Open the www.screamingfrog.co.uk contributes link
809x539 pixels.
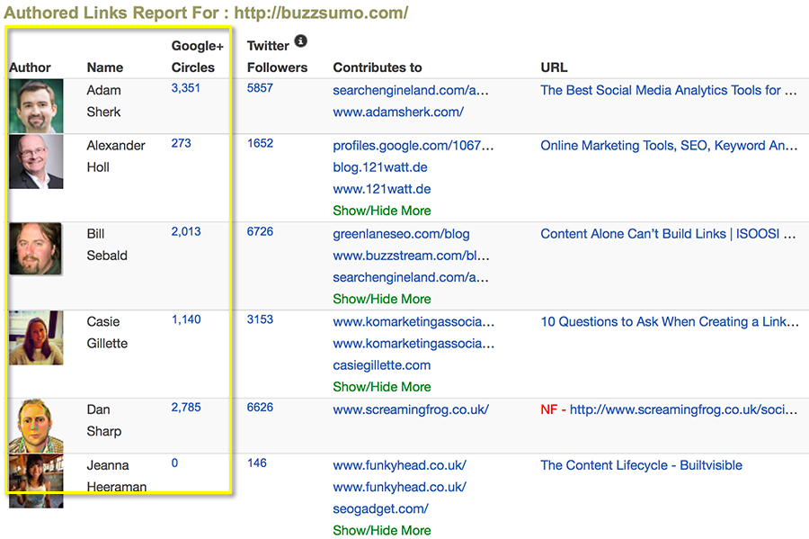411,409
